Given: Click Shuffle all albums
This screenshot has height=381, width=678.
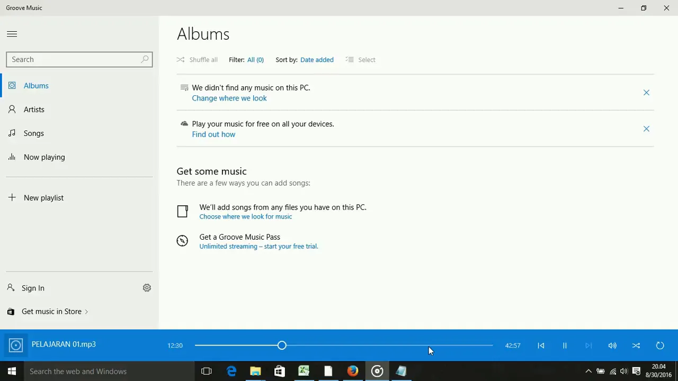Looking at the screenshot, I should tap(197, 60).
